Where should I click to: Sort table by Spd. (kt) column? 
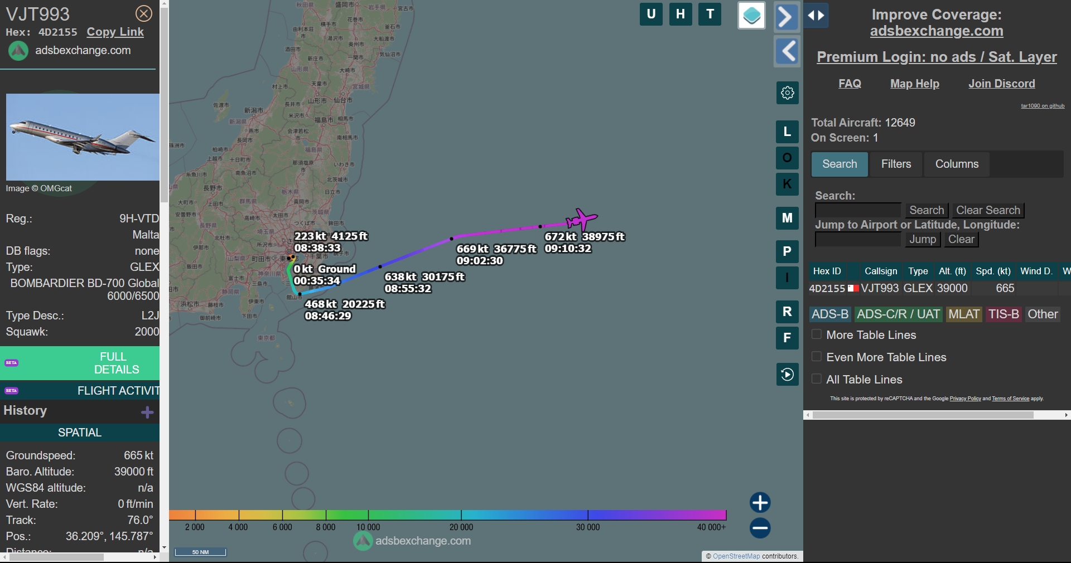point(993,271)
